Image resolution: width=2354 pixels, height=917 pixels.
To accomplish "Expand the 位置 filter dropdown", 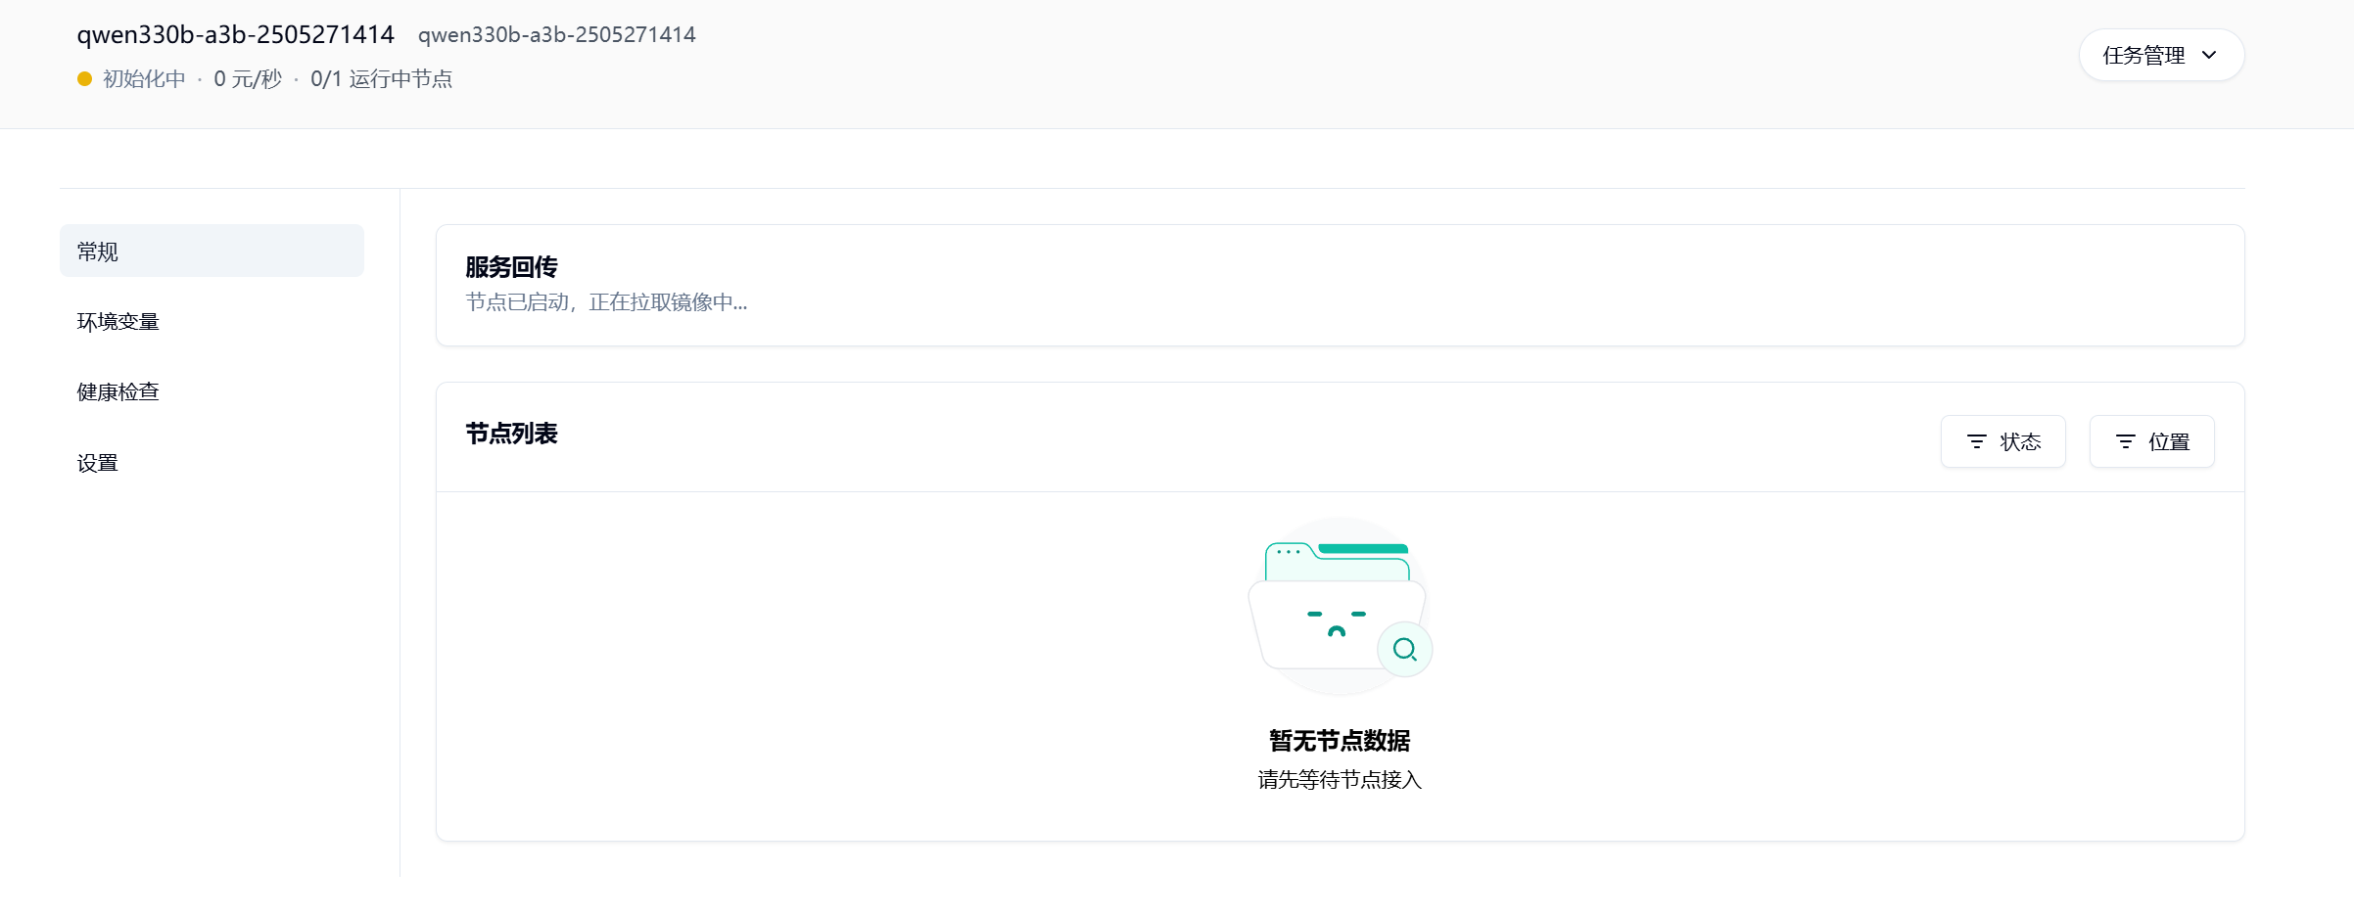I will tap(2151, 442).
